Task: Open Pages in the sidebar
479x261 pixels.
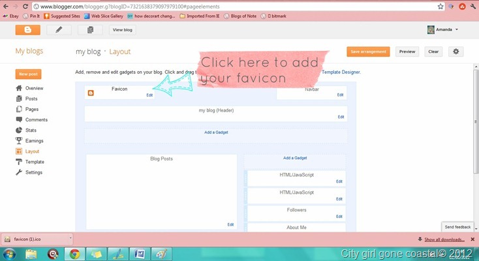Action: [32, 109]
